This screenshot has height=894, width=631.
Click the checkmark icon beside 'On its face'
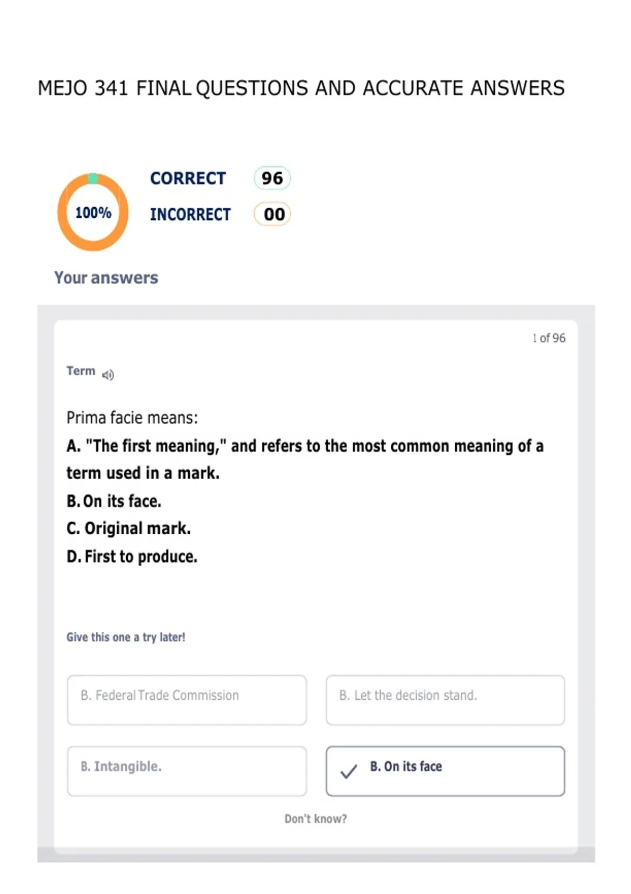(349, 771)
